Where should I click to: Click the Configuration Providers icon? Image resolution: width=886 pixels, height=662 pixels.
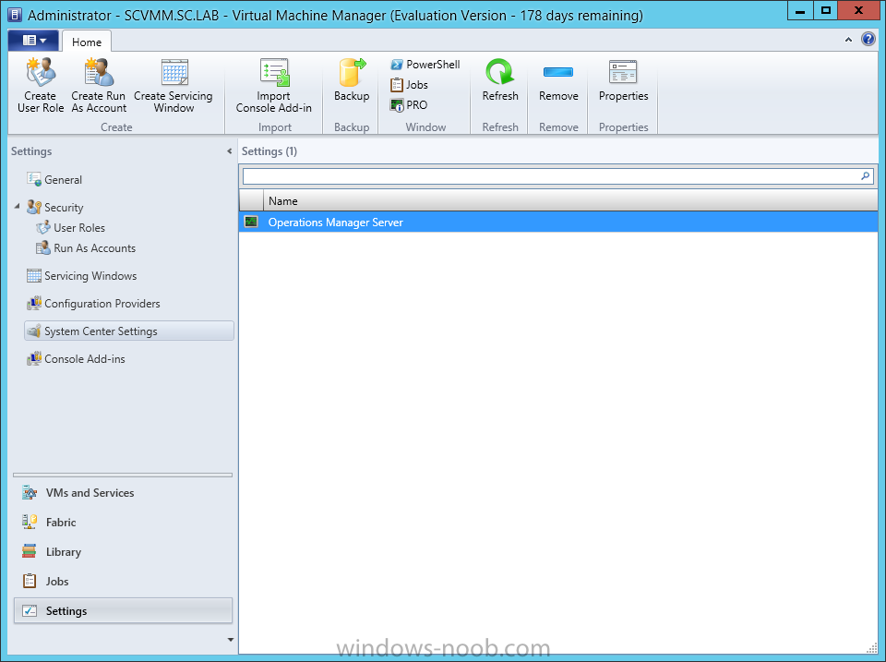tap(34, 303)
